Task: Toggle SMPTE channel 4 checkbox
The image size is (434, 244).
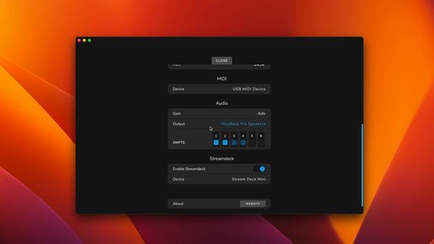Action: 243,142
